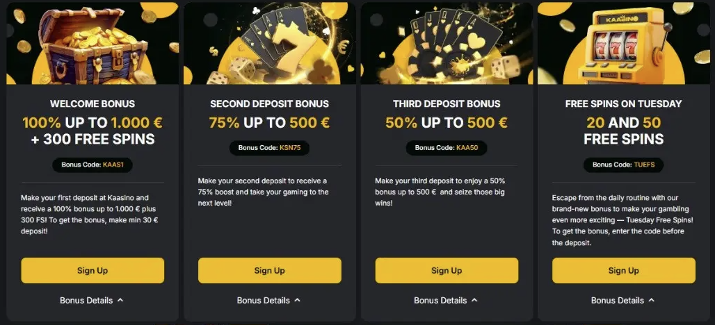715x325 pixels.
Task: Click the 50% up to 500 € offer text
Action: 447,124
